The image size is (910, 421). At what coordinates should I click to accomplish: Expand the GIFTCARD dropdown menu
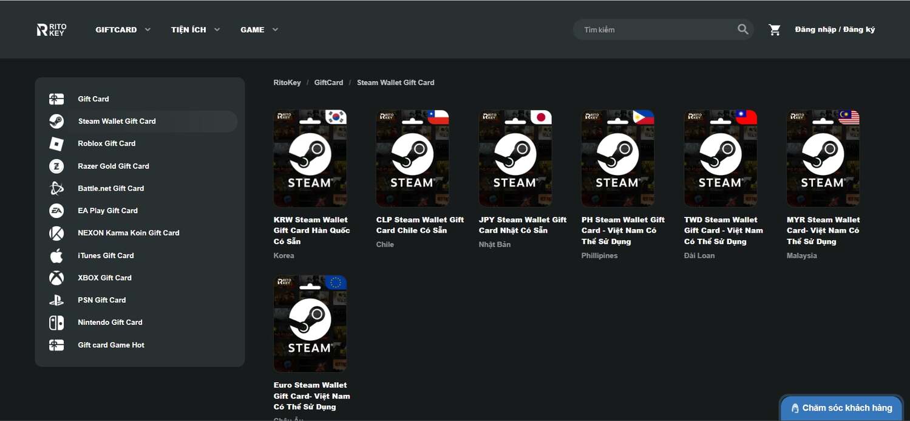[123, 30]
